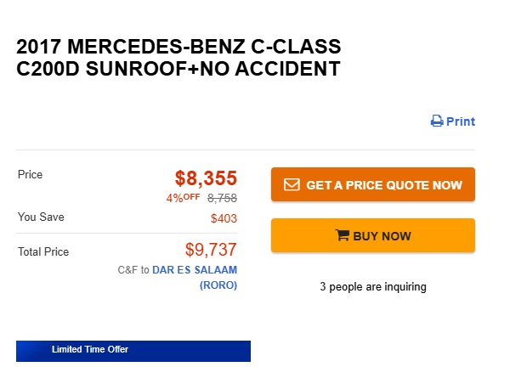Viewport: 510px width, 378px height.
Task: Click the C&F to text
Action: (x=133, y=270)
